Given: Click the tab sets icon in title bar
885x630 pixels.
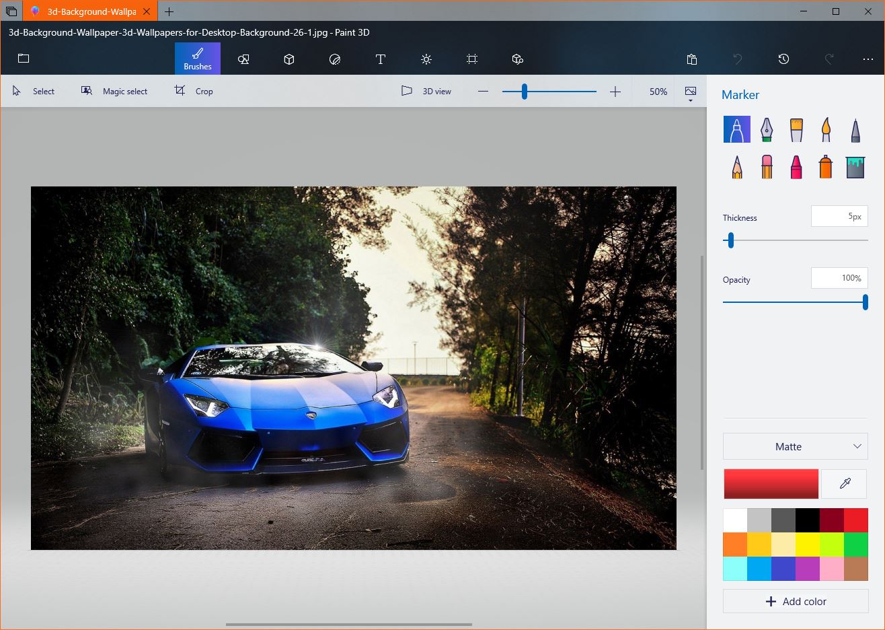Looking at the screenshot, I should click(11, 11).
